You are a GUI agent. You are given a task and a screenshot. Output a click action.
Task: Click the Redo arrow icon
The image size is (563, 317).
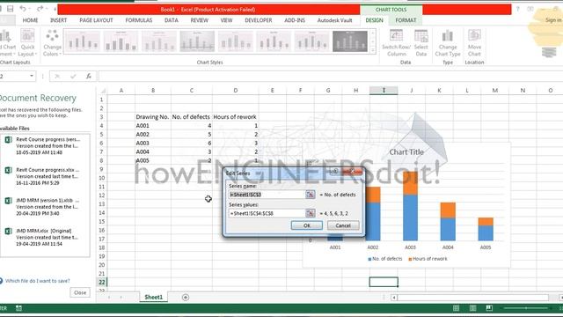tap(40, 9)
